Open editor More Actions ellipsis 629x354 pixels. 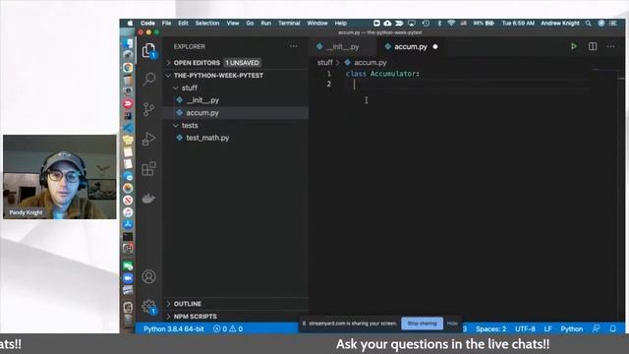coord(611,46)
